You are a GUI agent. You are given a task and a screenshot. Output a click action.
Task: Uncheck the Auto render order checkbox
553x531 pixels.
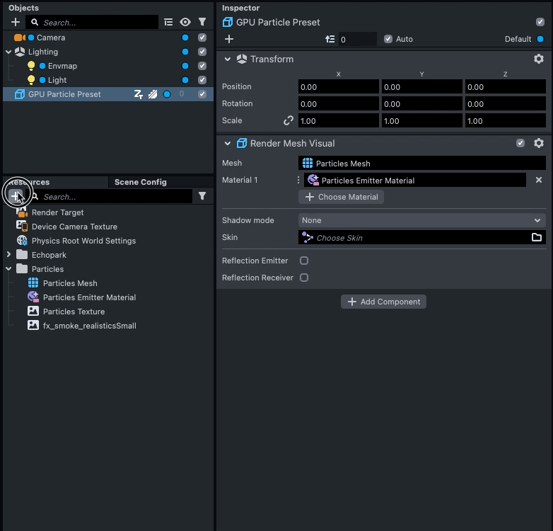coord(388,39)
